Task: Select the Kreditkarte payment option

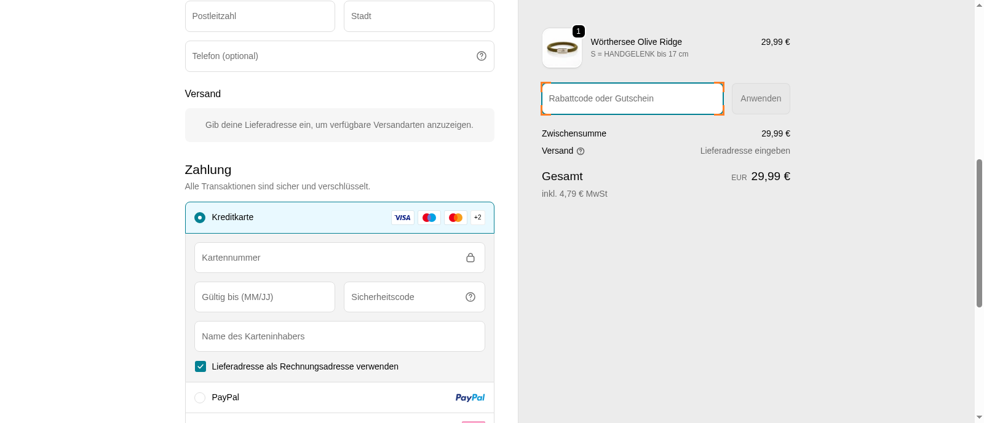Action: pos(200,218)
